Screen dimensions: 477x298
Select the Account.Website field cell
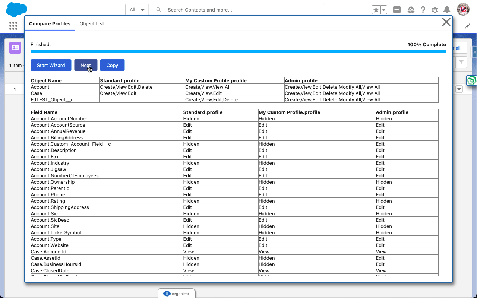[x=107, y=245]
